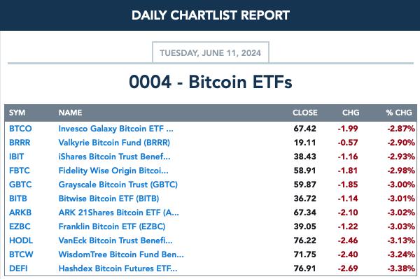Open Fidelity Wise Origin Bitcoin name link

(x=113, y=171)
